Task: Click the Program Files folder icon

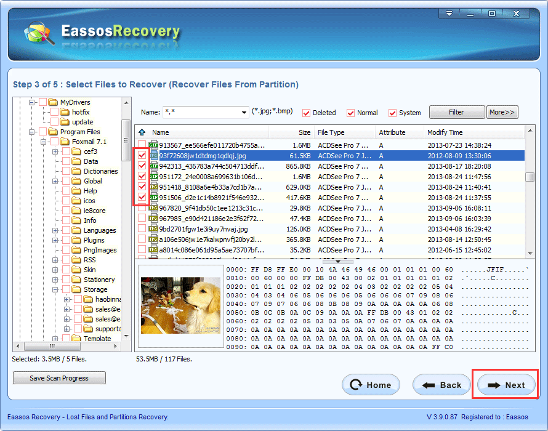Action: pyautogui.click(x=53, y=132)
